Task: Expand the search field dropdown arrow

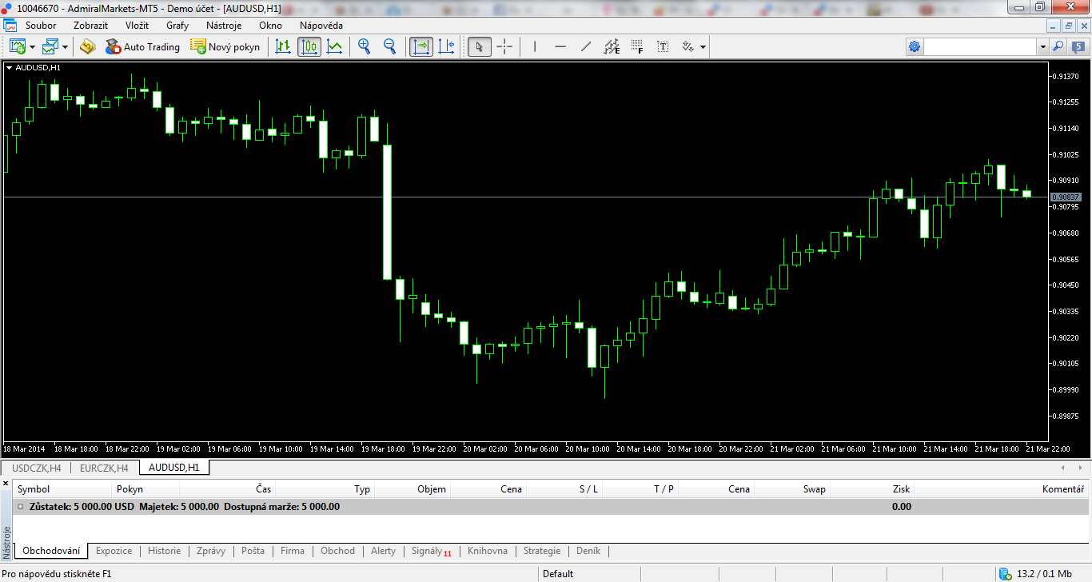Action: 1042,47
